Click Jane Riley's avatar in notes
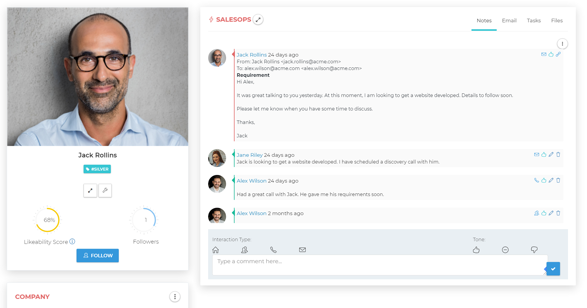 tap(217, 158)
